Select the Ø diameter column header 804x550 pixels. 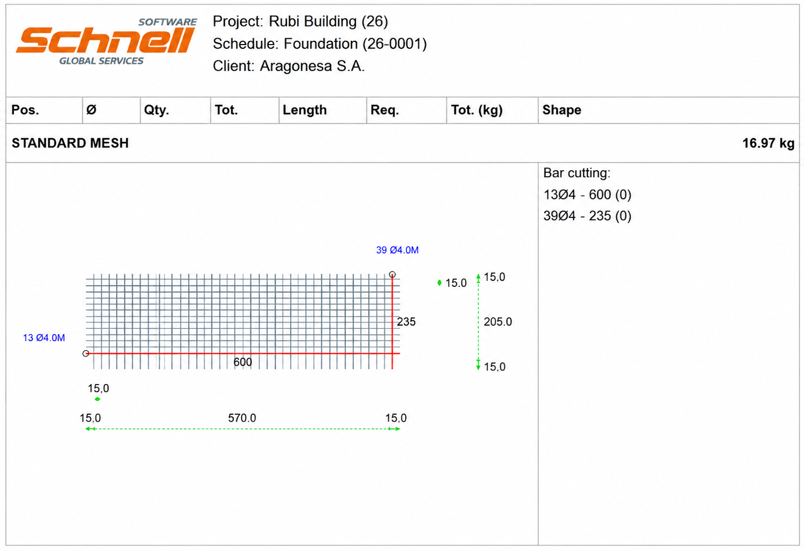[x=111, y=110]
